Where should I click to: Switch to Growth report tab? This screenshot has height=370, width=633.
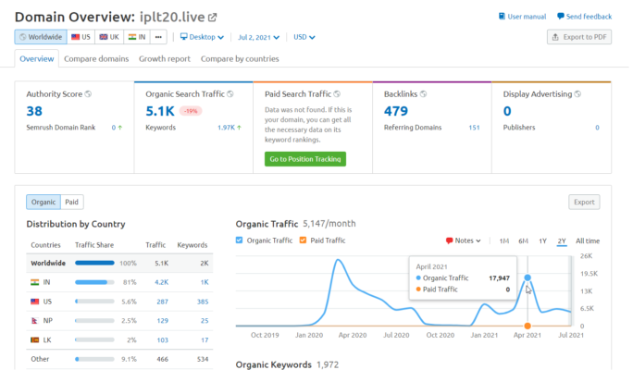click(165, 59)
